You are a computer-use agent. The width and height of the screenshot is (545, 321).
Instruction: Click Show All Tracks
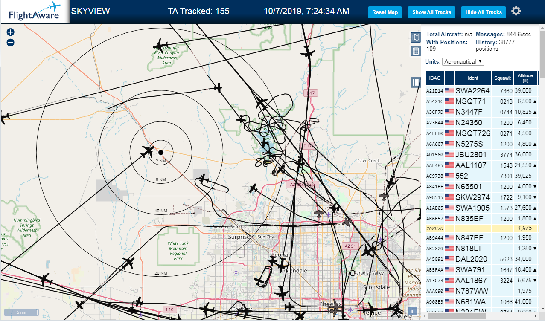click(x=431, y=12)
